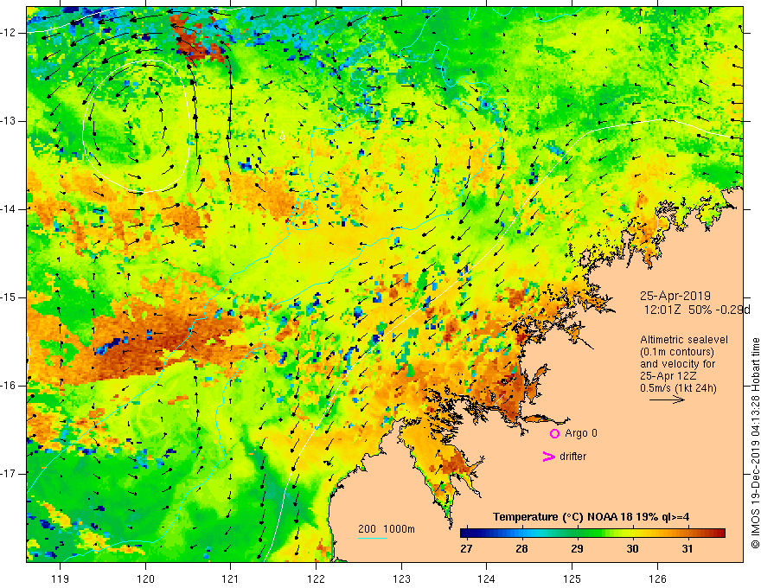761x588 pixels.
Task: Click the 'Argo 0' legend label
Action: (x=581, y=433)
